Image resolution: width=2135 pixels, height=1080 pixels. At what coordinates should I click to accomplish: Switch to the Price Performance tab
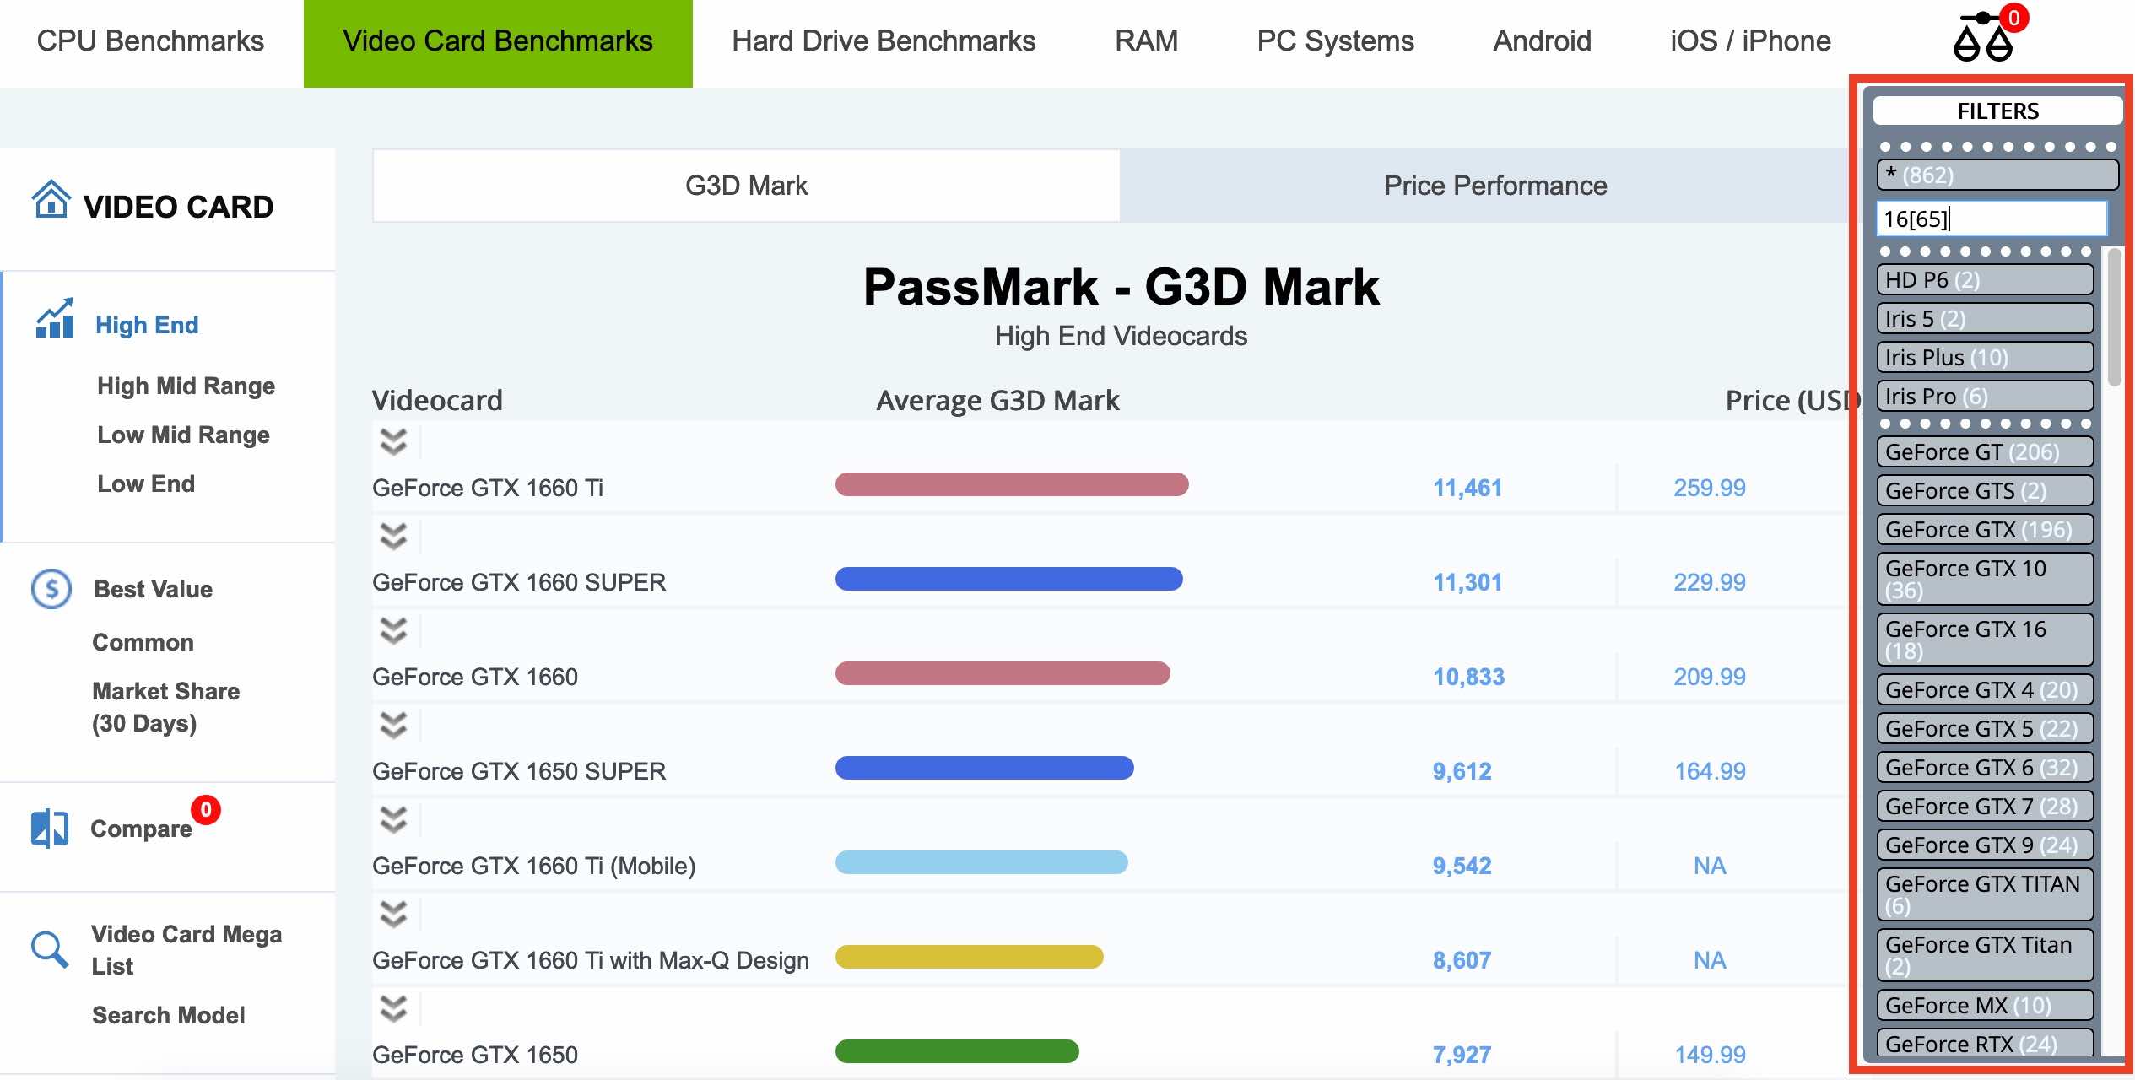pyautogui.click(x=1494, y=186)
